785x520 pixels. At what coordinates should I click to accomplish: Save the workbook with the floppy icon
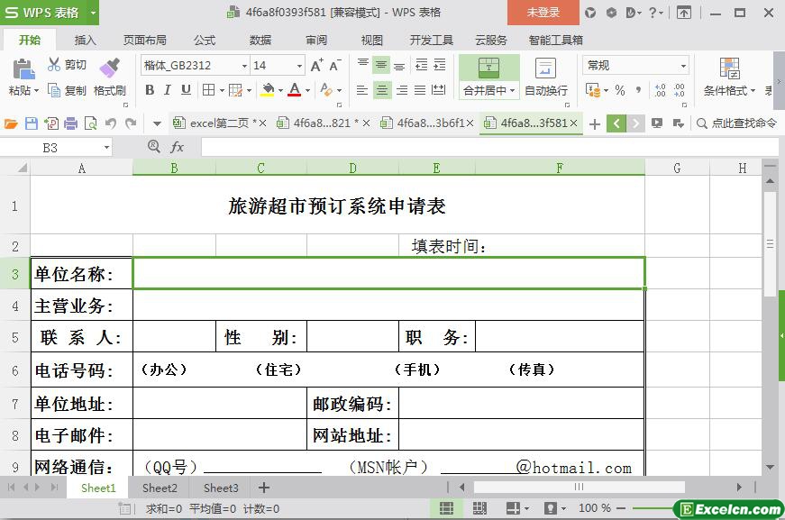tap(31, 123)
